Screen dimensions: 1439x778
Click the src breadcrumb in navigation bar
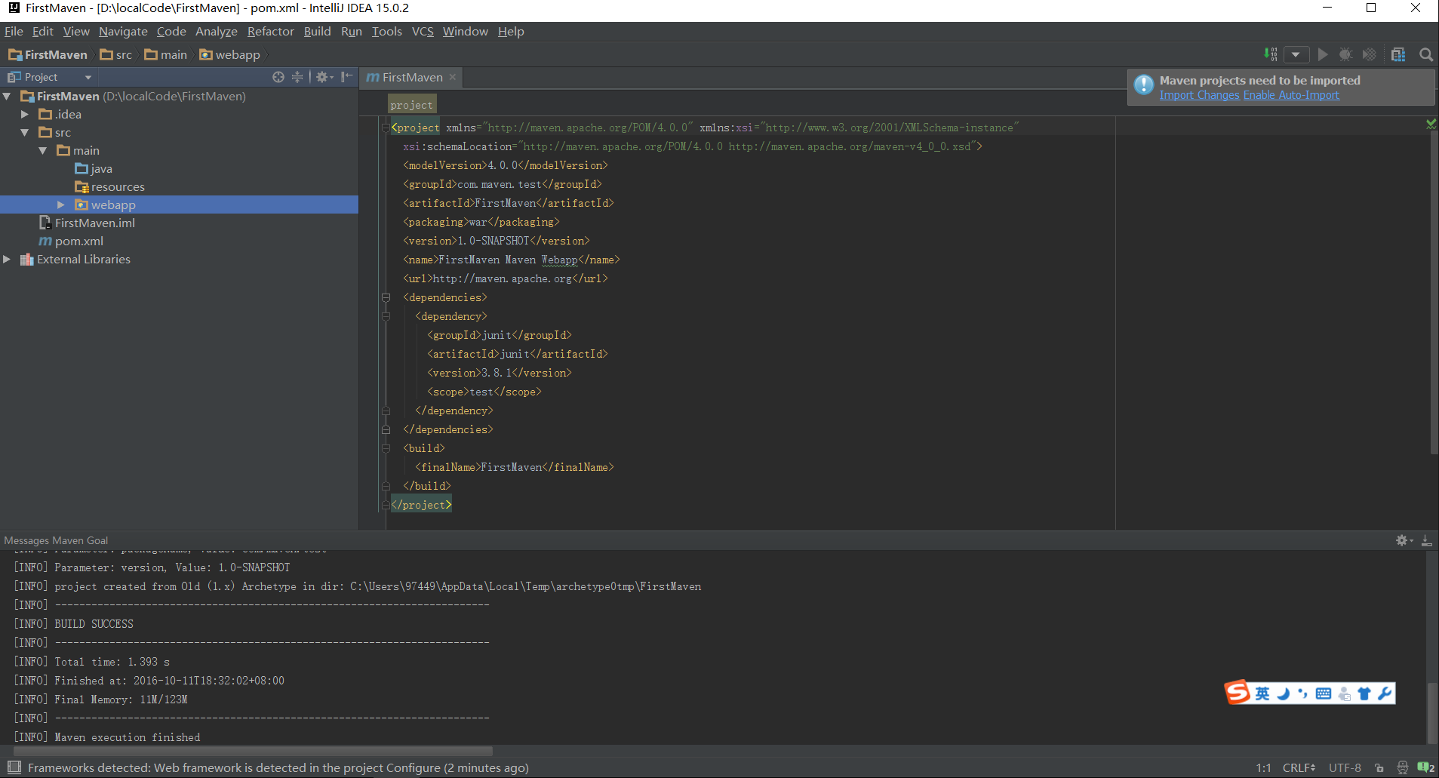[x=115, y=54]
